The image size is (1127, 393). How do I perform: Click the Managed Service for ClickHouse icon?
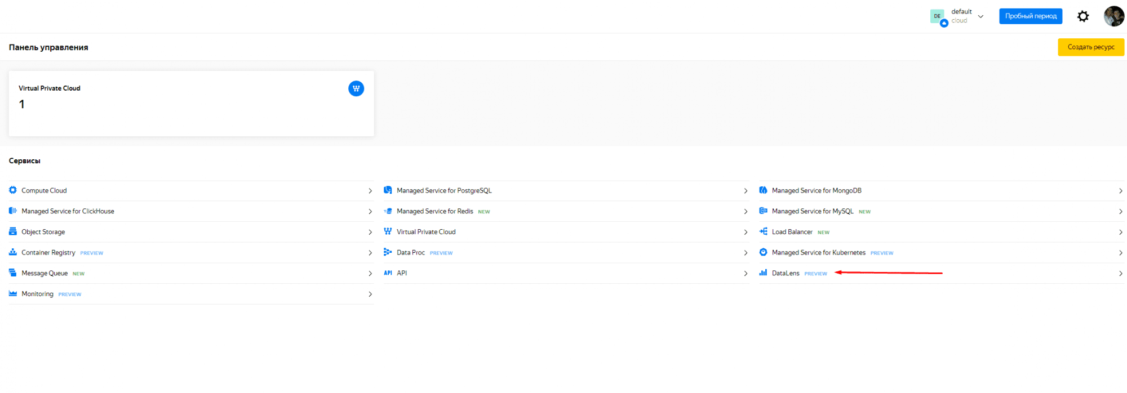point(13,211)
